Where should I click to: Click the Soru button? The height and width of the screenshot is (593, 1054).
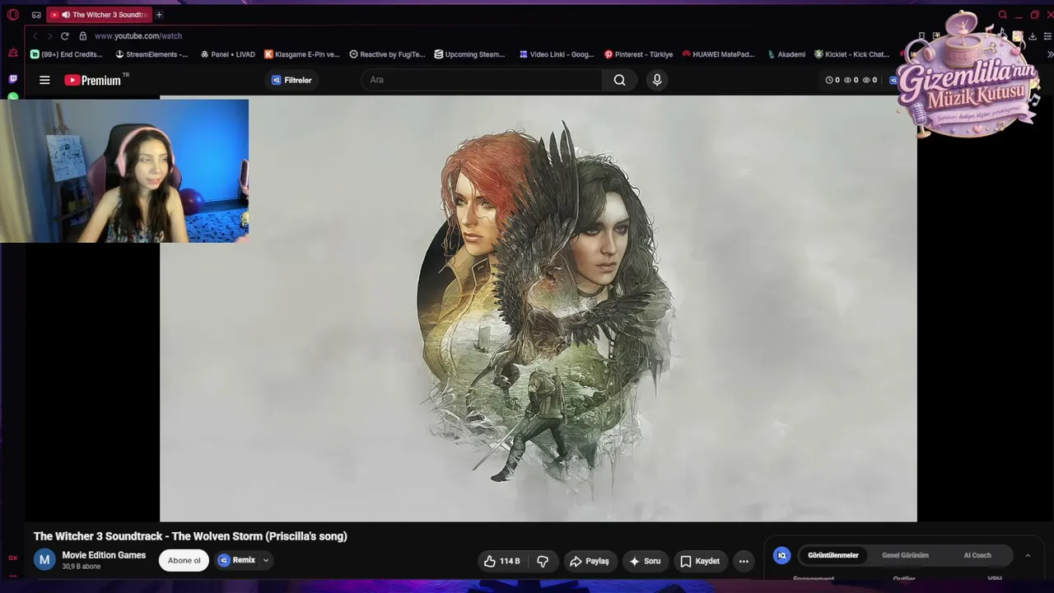pyautogui.click(x=645, y=561)
